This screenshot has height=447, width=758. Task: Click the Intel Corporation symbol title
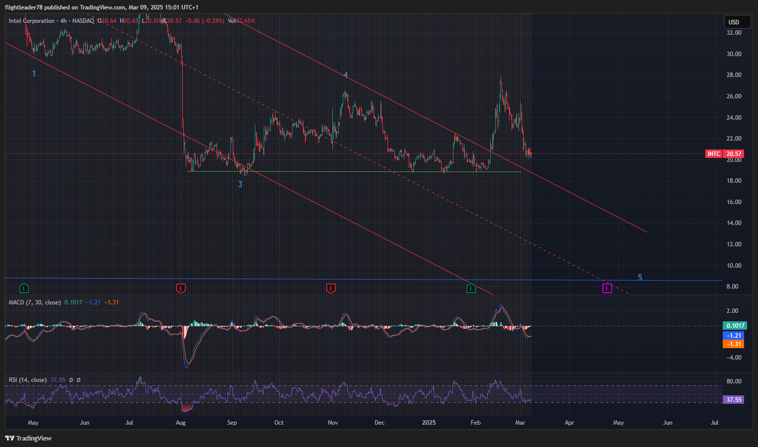32,21
